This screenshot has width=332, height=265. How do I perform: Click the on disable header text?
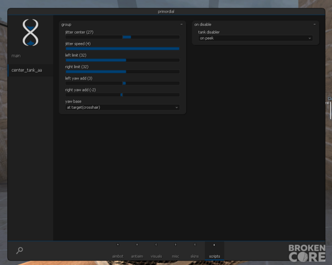203,24
